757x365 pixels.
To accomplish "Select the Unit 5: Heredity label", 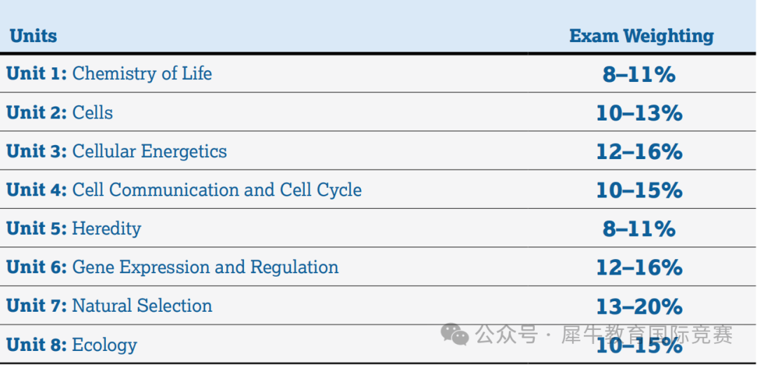I will coord(74,228).
